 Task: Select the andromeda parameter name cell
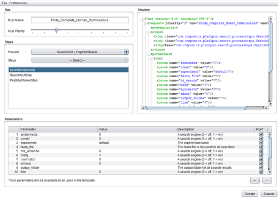click(x=58, y=135)
